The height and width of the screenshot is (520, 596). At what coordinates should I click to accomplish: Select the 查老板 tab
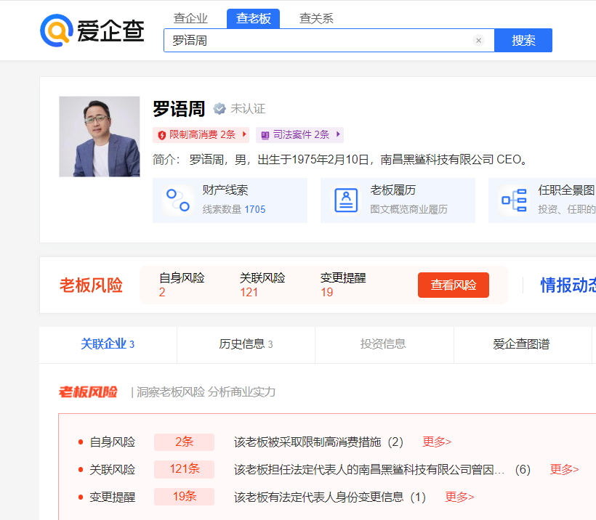[x=253, y=18]
